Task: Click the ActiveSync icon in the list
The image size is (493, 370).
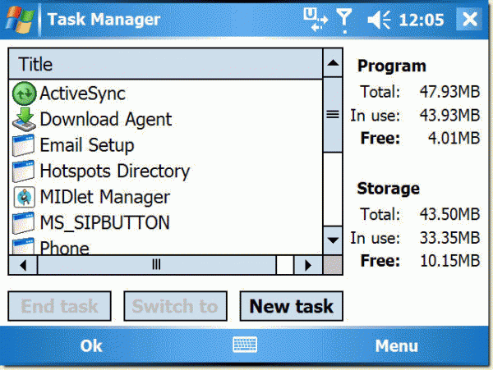Action: (25, 94)
